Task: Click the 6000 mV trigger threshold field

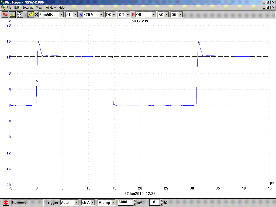Action: [125, 202]
